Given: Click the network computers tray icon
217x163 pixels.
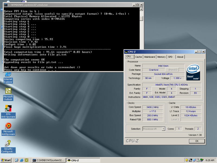Looking at the screenshot, I should coord(194,160).
